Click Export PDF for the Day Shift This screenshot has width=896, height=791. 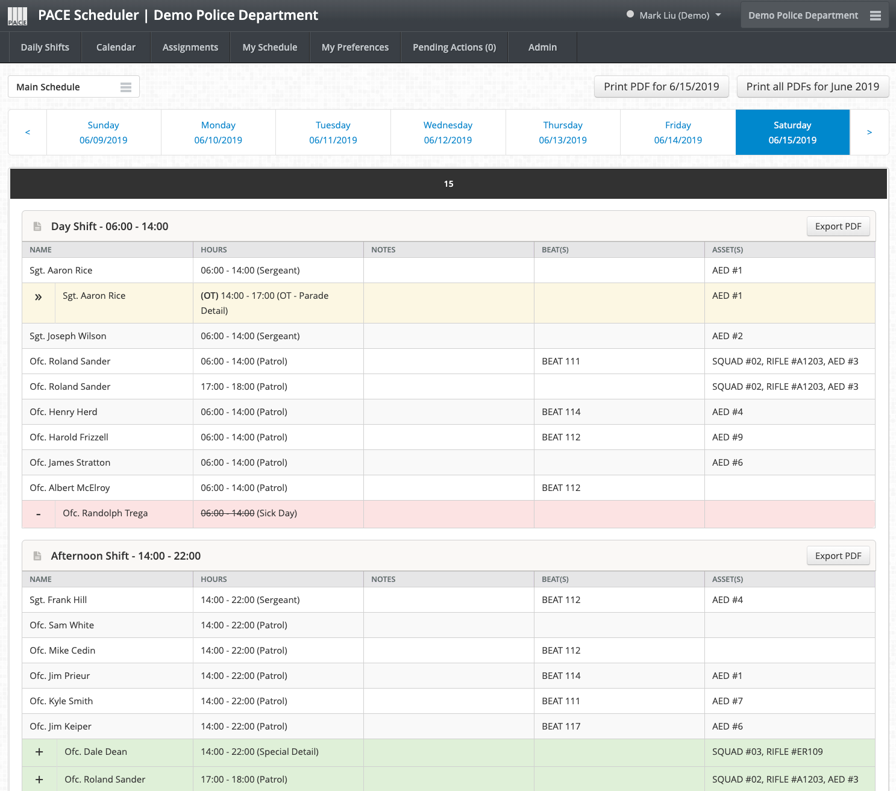click(x=838, y=227)
